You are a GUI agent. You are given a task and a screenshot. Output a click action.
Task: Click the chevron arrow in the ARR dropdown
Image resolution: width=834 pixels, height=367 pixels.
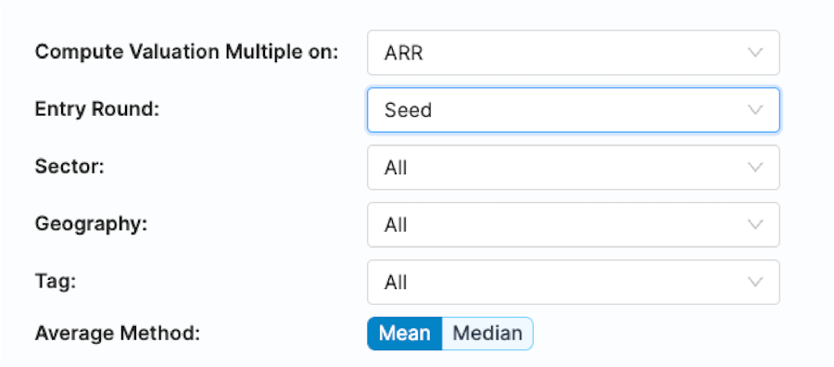coord(755,53)
